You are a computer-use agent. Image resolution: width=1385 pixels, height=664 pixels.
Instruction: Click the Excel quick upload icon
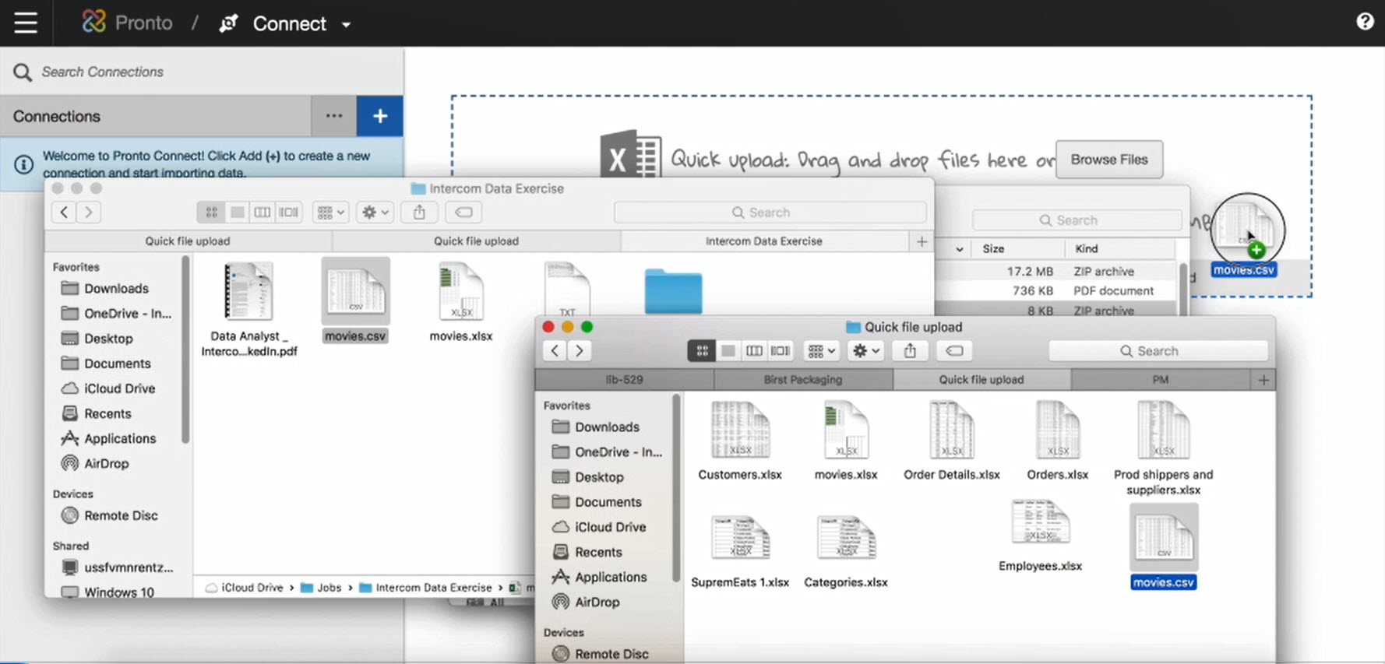pos(630,154)
